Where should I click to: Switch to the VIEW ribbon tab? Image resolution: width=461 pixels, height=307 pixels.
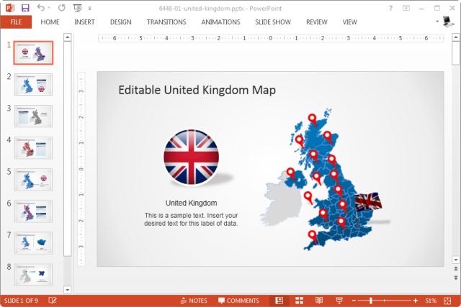click(349, 22)
